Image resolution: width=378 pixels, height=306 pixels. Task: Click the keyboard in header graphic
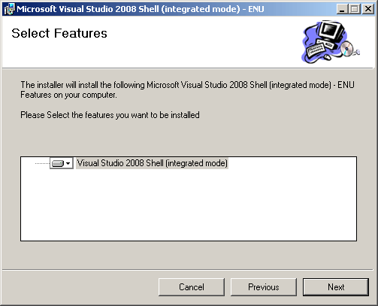pos(316,50)
